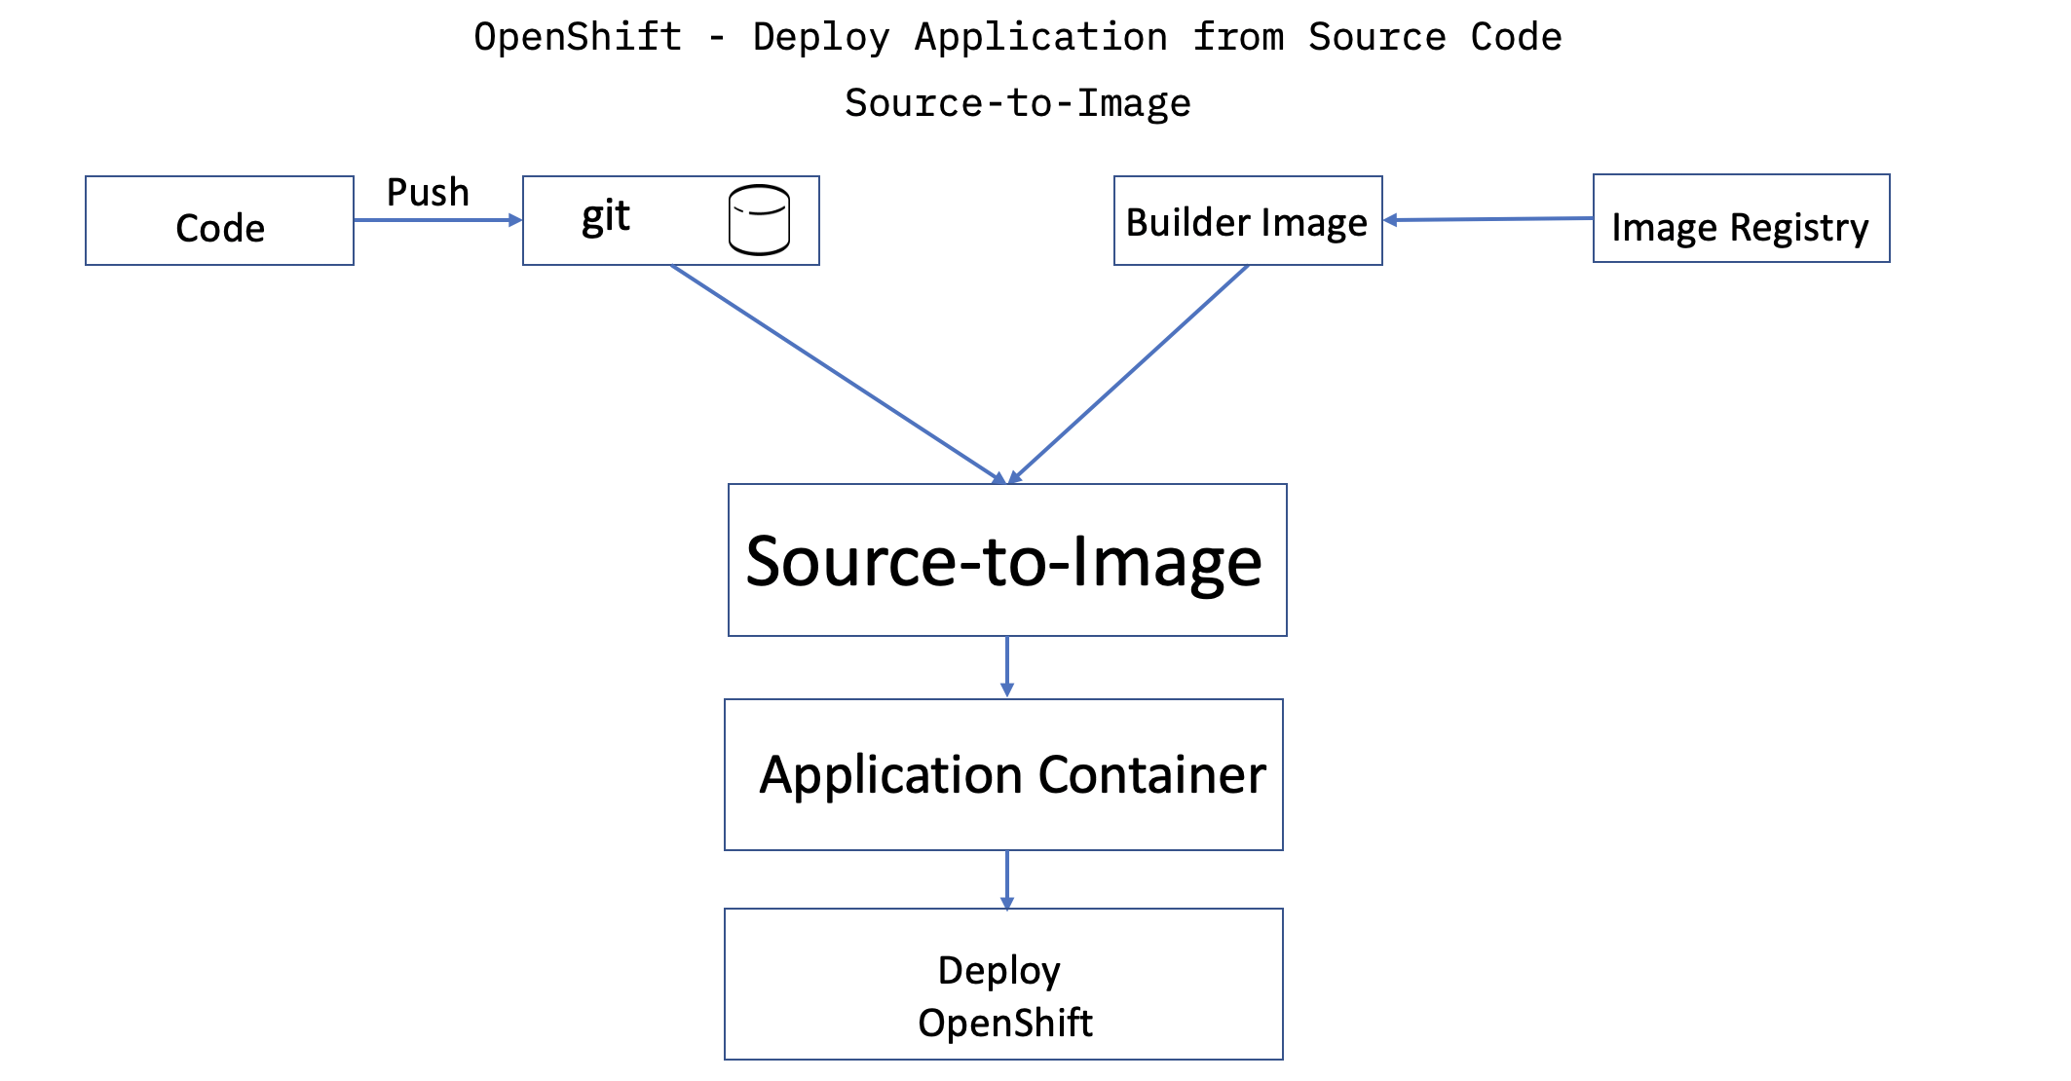Select arrow between Source-to-Image and Application Container
Image resolution: width=2071 pixels, height=1081 pixels.
pyautogui.click(x=1006, y=666)
